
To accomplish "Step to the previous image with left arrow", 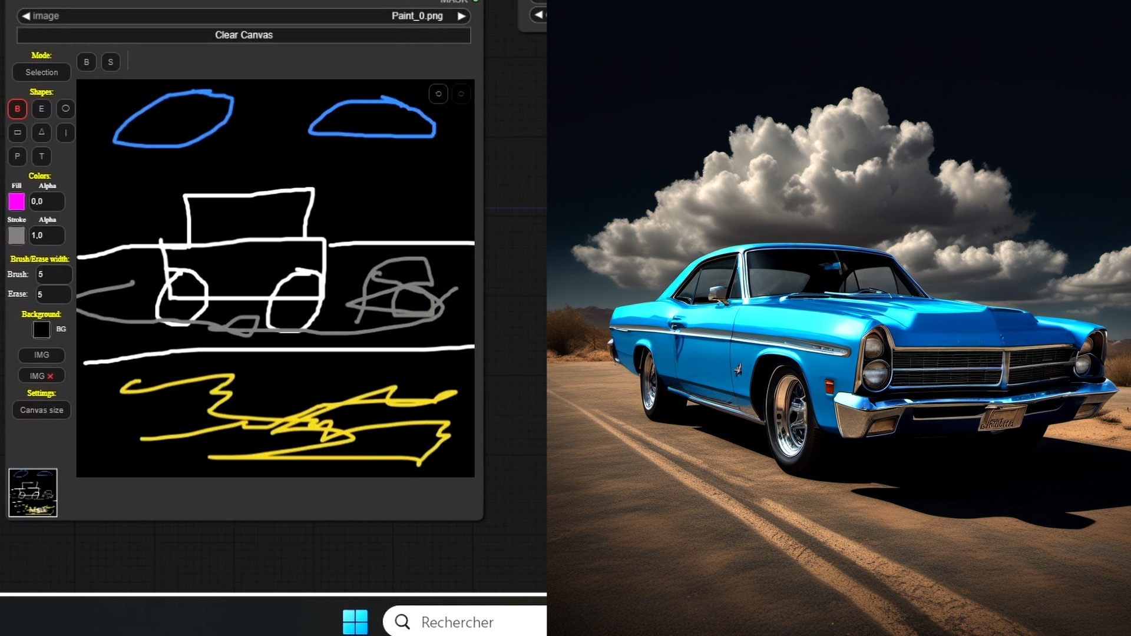I will tap(26, 16).
